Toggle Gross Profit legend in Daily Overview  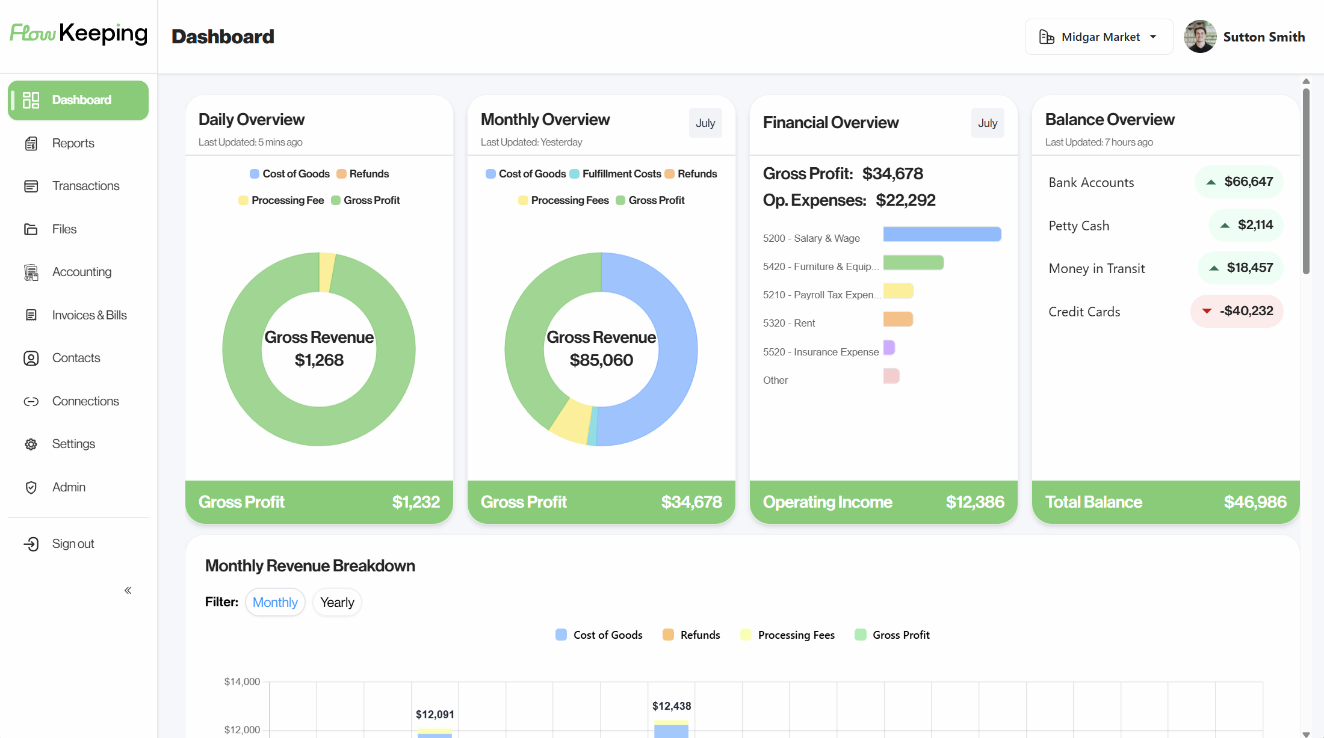[365, 200]
